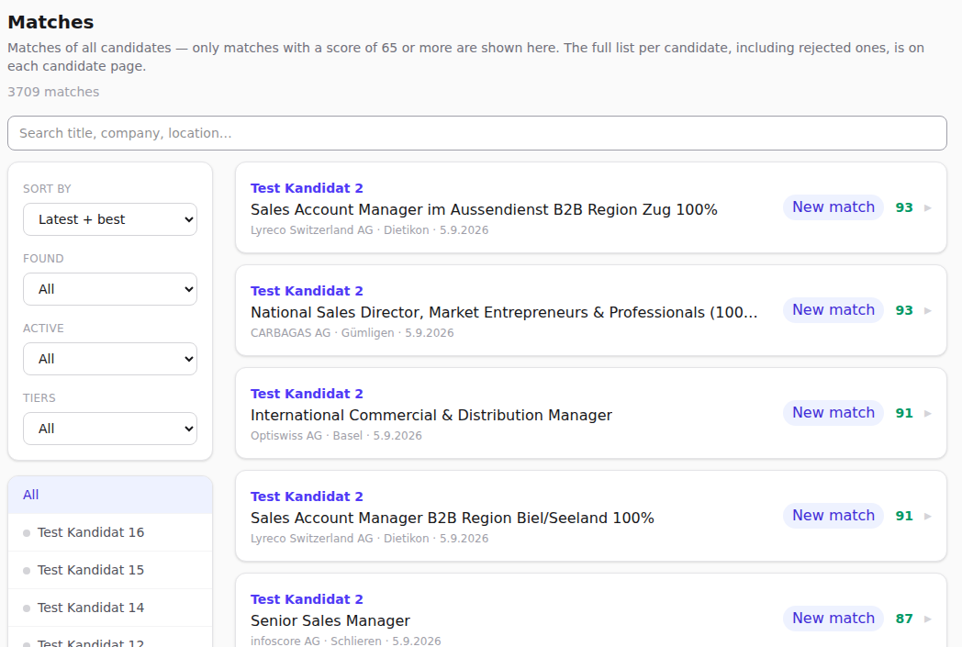
Task: Click title 'Sales Account Manager im Aussendienst B2B Region Zug 100%'
Action: 484,210
